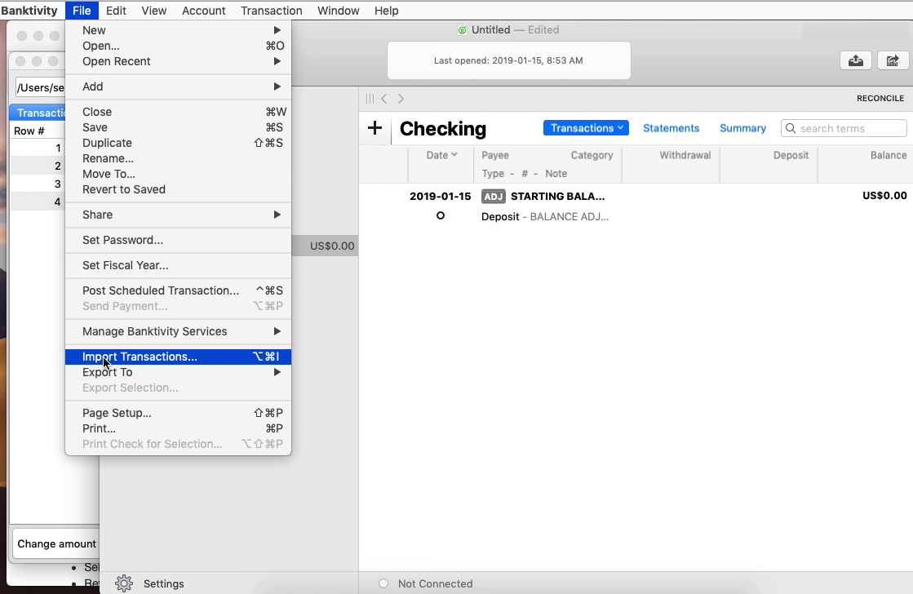Expand the Open Recent submenu
Image resolution: width=913 pixels, height=594 pixels.
(x=178, y=61)
